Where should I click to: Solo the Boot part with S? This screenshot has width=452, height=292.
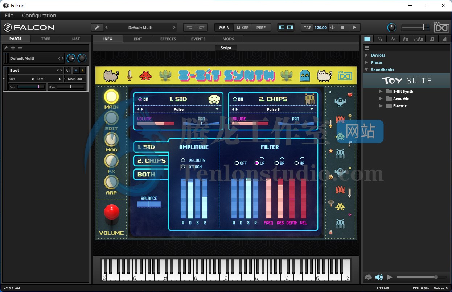pos(82,70)
